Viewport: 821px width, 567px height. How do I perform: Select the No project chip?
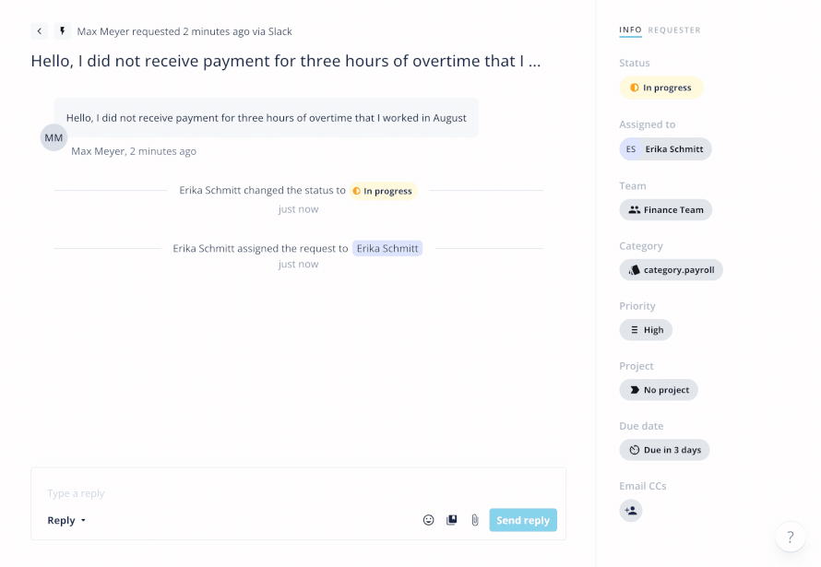coord(658,390)
